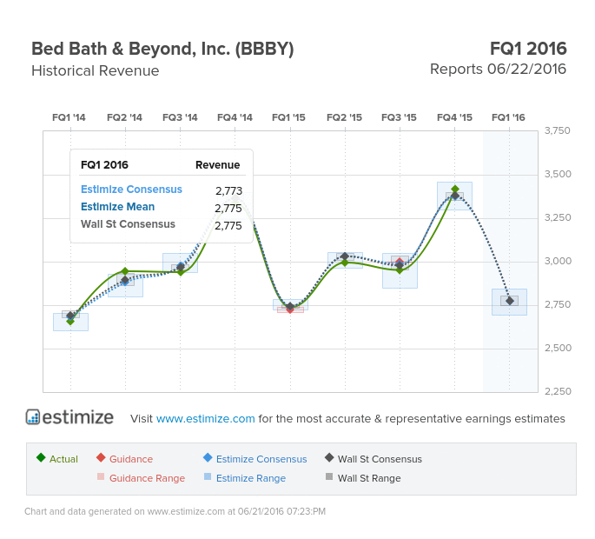Click the blue Estimize Range legend swatch

pos(208,476)
